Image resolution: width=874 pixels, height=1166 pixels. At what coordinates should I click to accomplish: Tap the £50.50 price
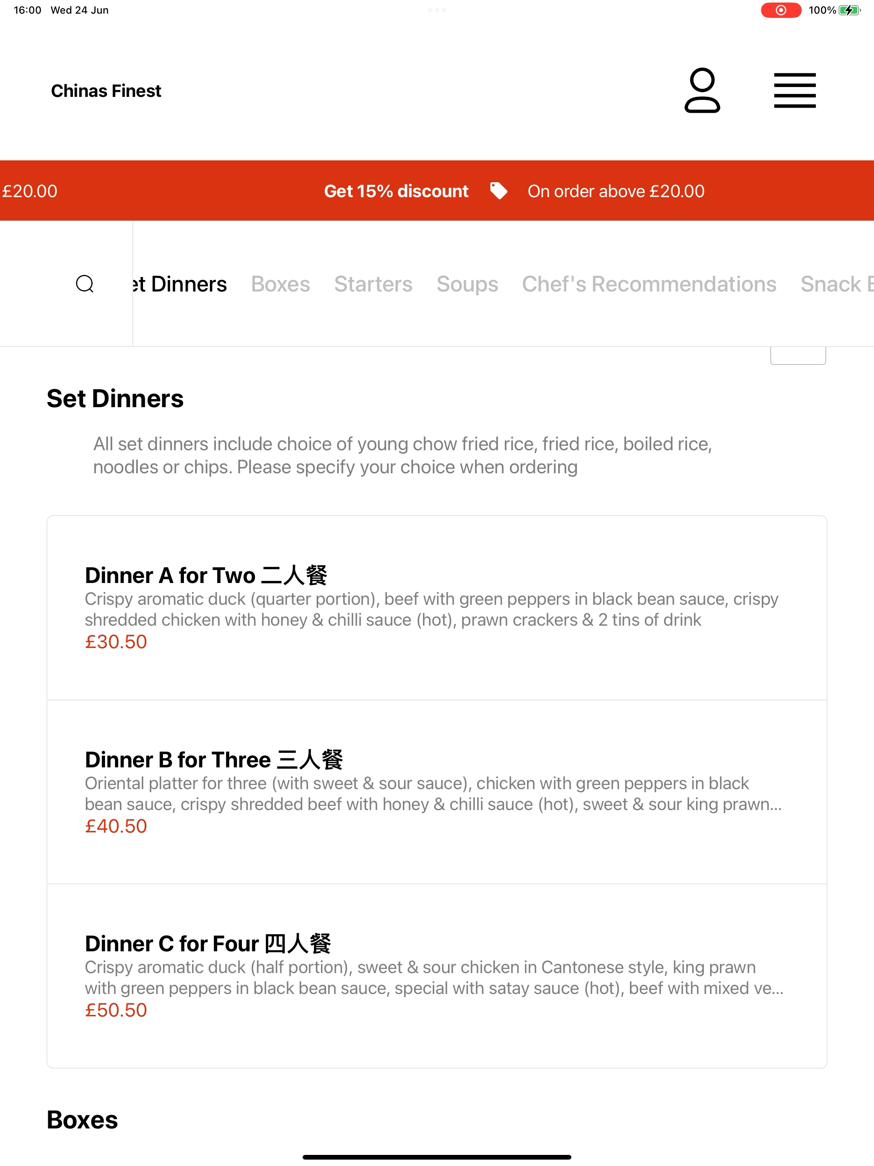(116, 1010)
